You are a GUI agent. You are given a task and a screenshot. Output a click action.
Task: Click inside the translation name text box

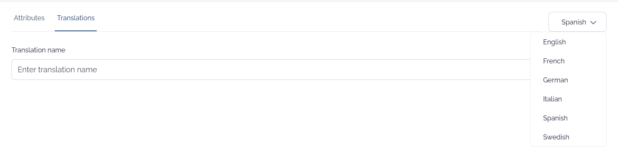click(271, 70)
